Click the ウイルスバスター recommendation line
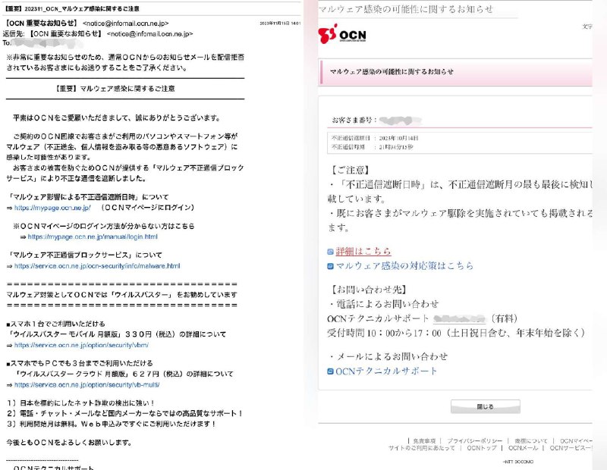The height and width of the screenshot is (470, 607). click(122, 295)
